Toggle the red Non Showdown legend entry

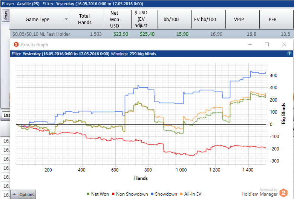point(130,194)
